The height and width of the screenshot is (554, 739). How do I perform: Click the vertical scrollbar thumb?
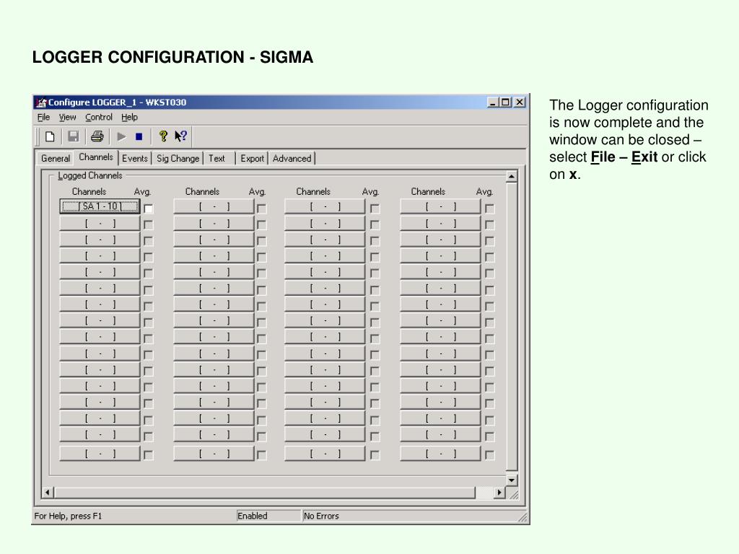512,327
